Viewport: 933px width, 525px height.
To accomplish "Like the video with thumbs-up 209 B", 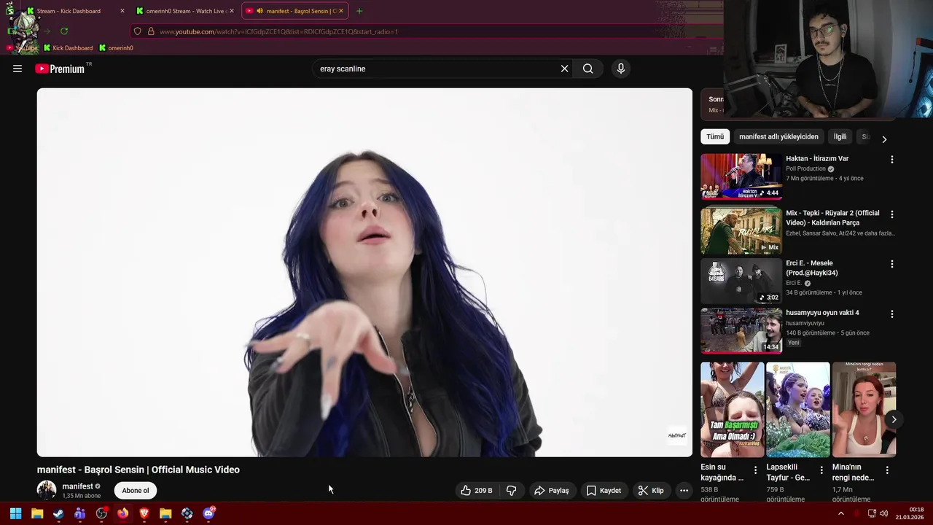I will pyautogui.click(x=477, y=491).
